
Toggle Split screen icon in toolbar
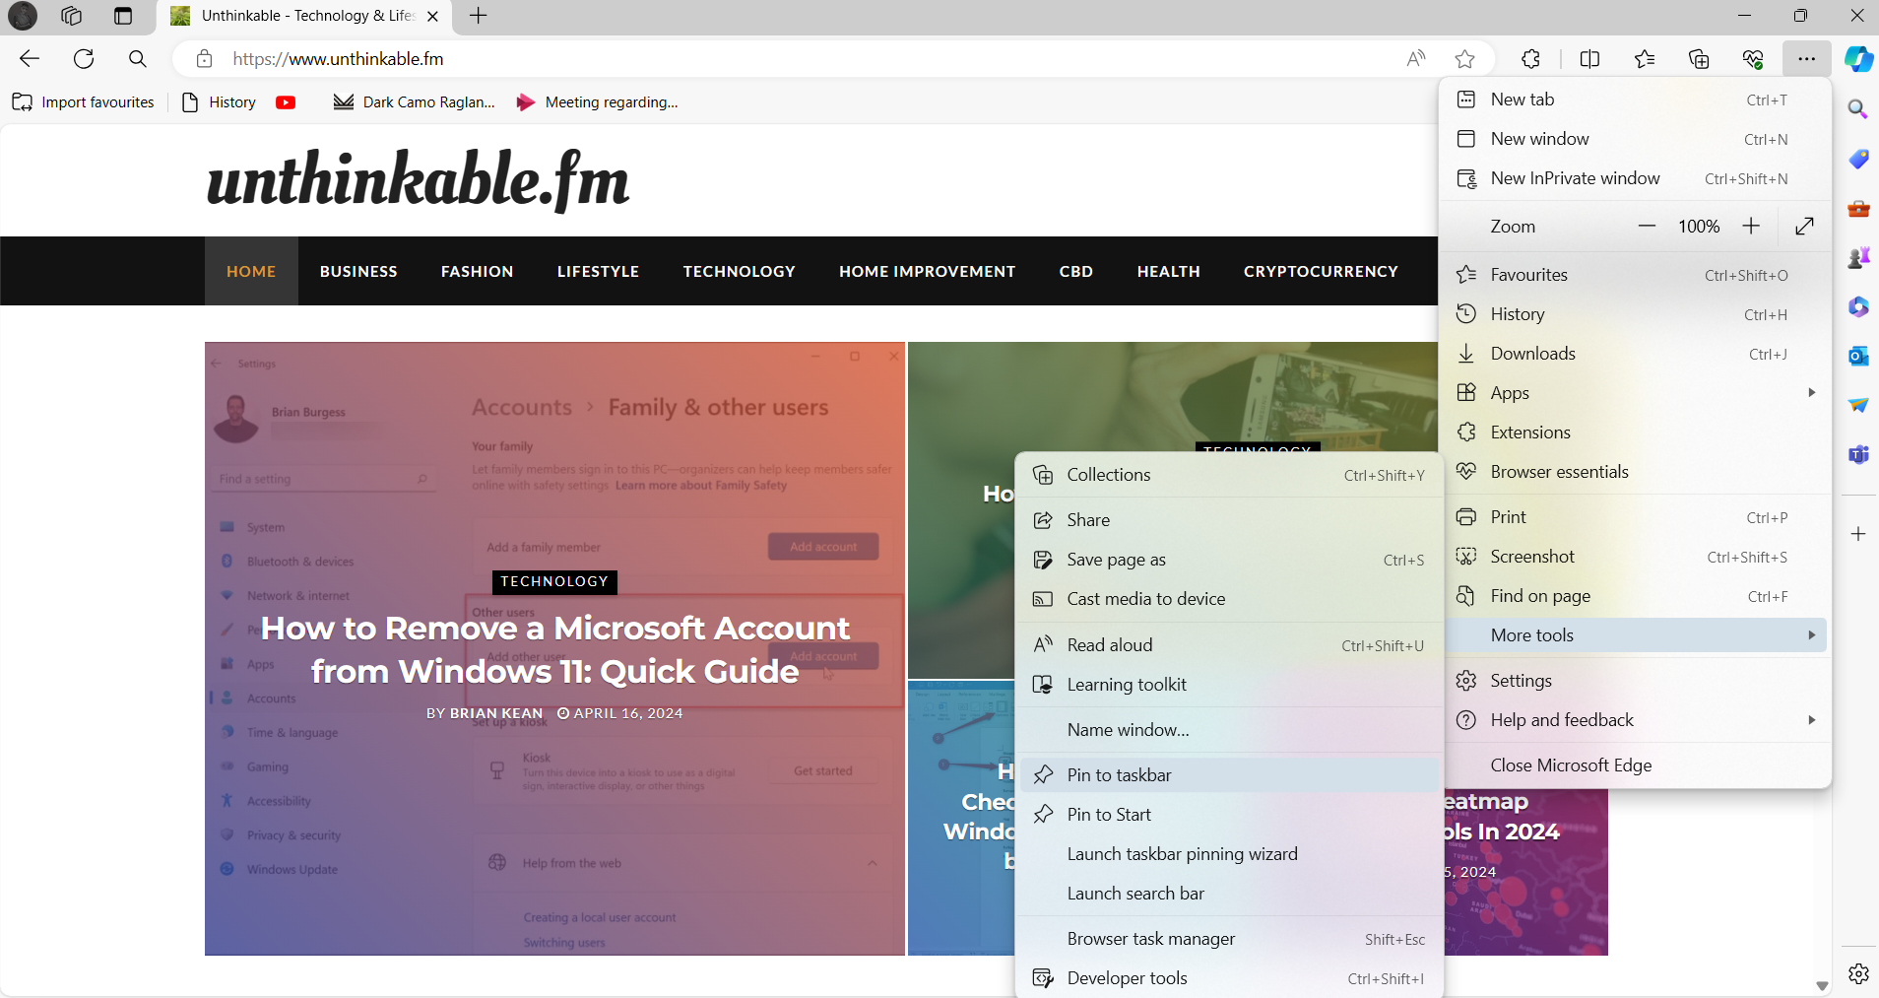(x=1589, y=59)
